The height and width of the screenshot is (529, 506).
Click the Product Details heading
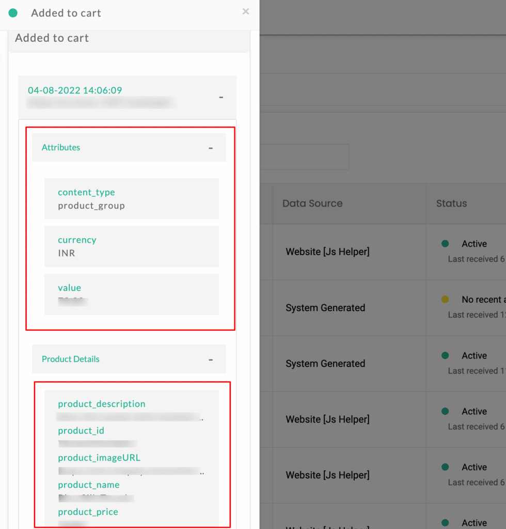click(x=70, y=359)
